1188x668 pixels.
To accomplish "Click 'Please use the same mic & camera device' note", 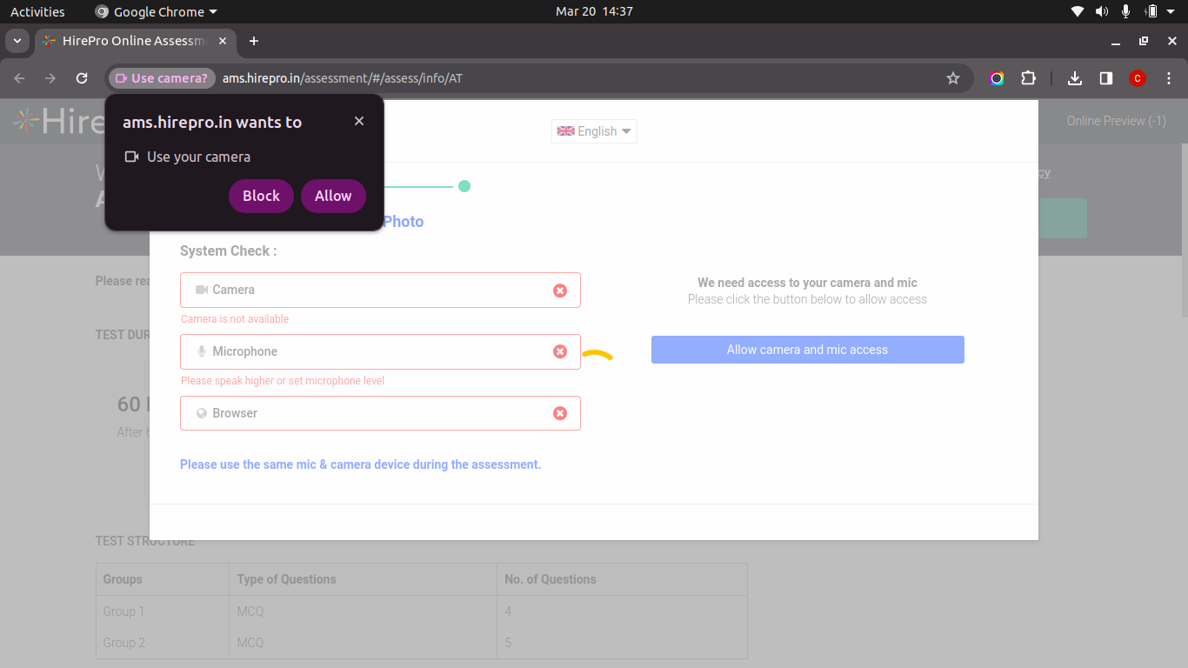I will pyautogui.click(x=360, y=464).
